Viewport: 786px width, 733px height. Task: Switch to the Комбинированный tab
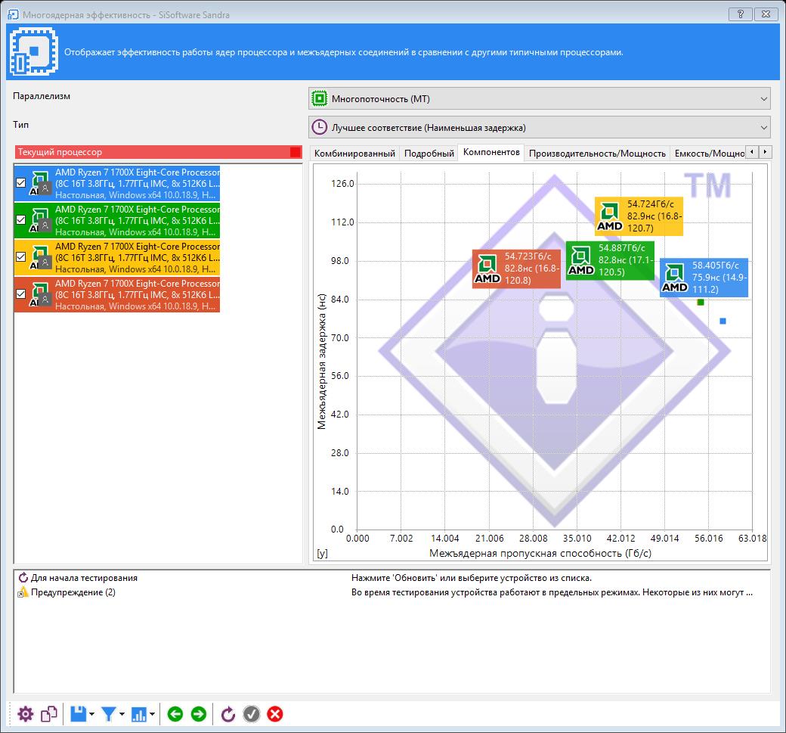pyautogui.click(x=354, y=154)
